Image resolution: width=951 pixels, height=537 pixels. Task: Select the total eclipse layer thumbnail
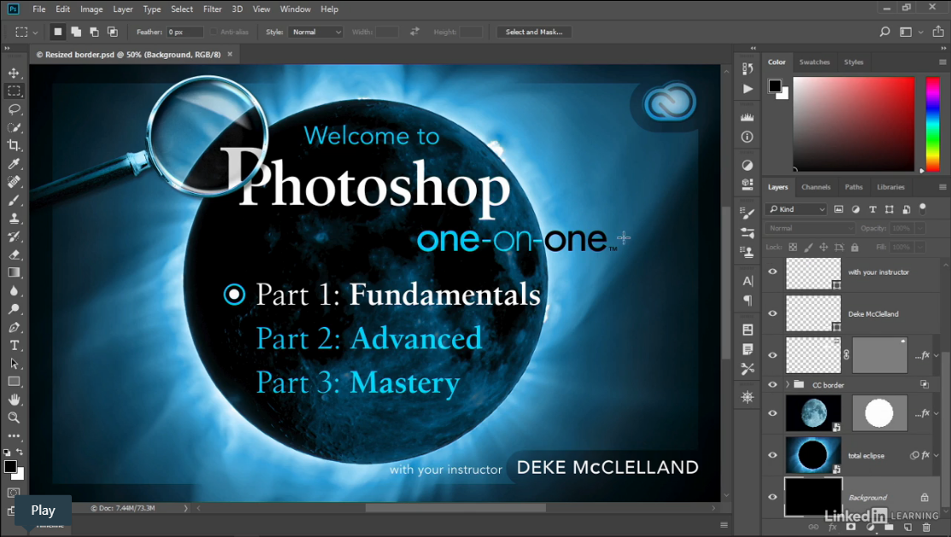click(x=813, y=455)
